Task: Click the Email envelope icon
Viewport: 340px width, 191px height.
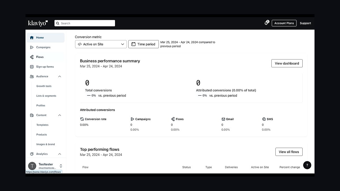Action: click(223, 119)
